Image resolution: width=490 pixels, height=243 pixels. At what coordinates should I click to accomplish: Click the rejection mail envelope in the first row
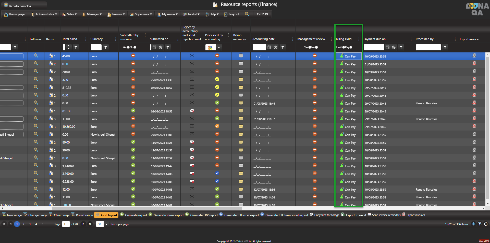tap(192, 56)
